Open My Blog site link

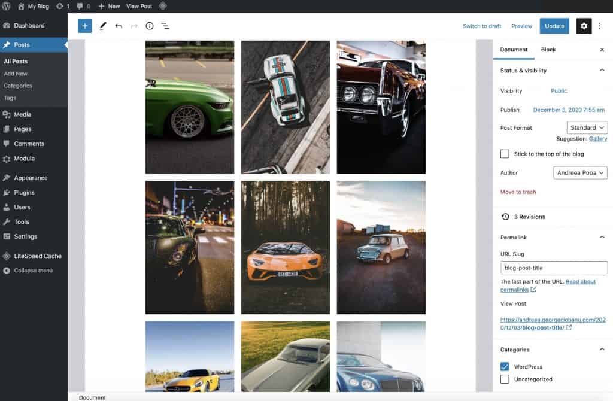[x=34, y=6]
